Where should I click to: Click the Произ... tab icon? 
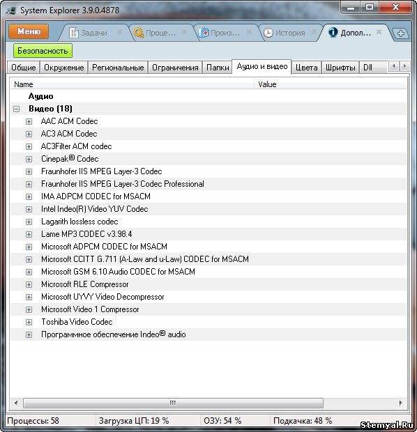click(x=204, y=33)
